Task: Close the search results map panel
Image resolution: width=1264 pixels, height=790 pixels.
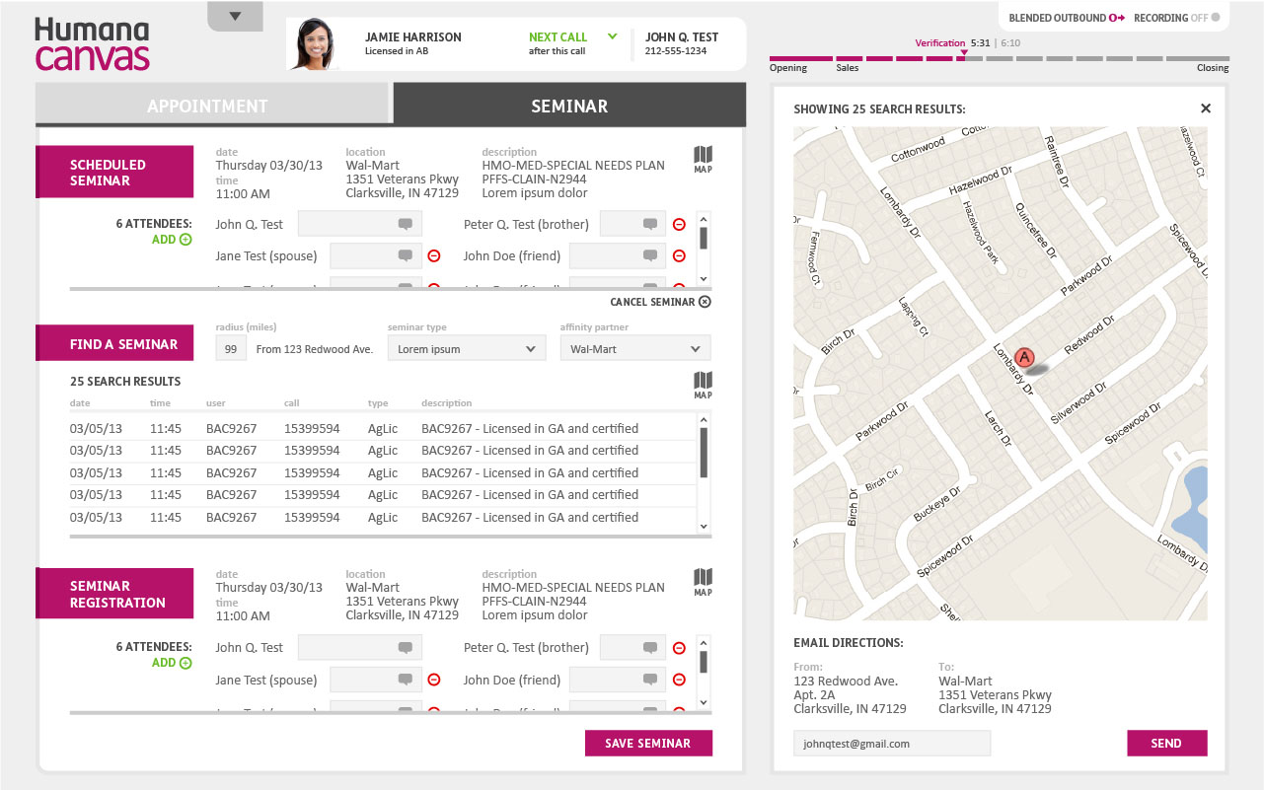Action: [x=1205, y=108]
